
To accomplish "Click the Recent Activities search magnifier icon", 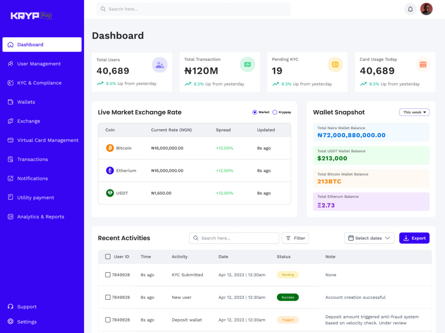I will [x=196, y=238].
